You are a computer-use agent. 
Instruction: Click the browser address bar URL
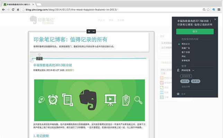71,10
